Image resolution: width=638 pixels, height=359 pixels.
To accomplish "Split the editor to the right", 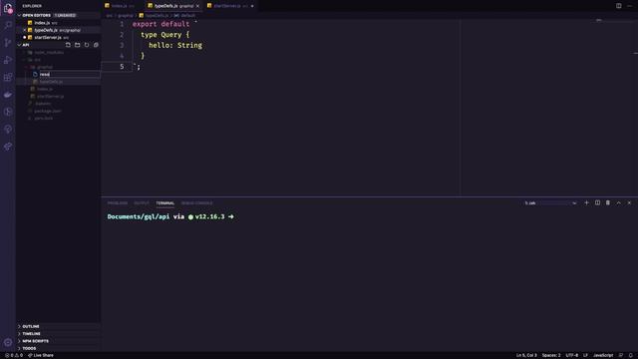I will pyautogui.click(x=618, y=6).
